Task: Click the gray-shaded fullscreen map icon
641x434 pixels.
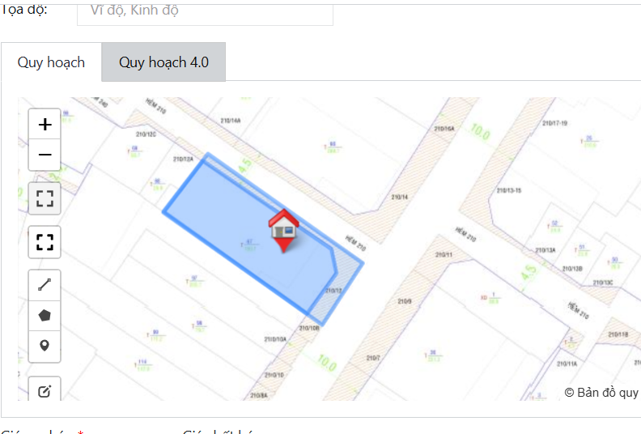Action: pos(45,199)
